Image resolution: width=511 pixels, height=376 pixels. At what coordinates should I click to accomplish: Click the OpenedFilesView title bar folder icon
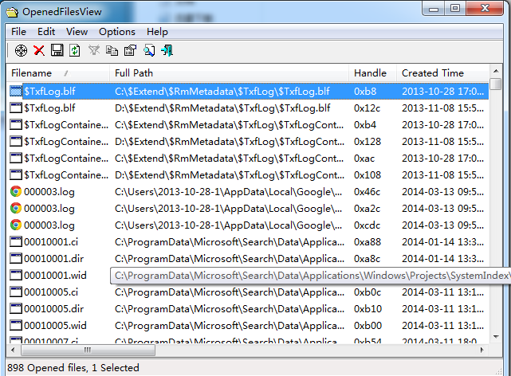coord(12,12)
